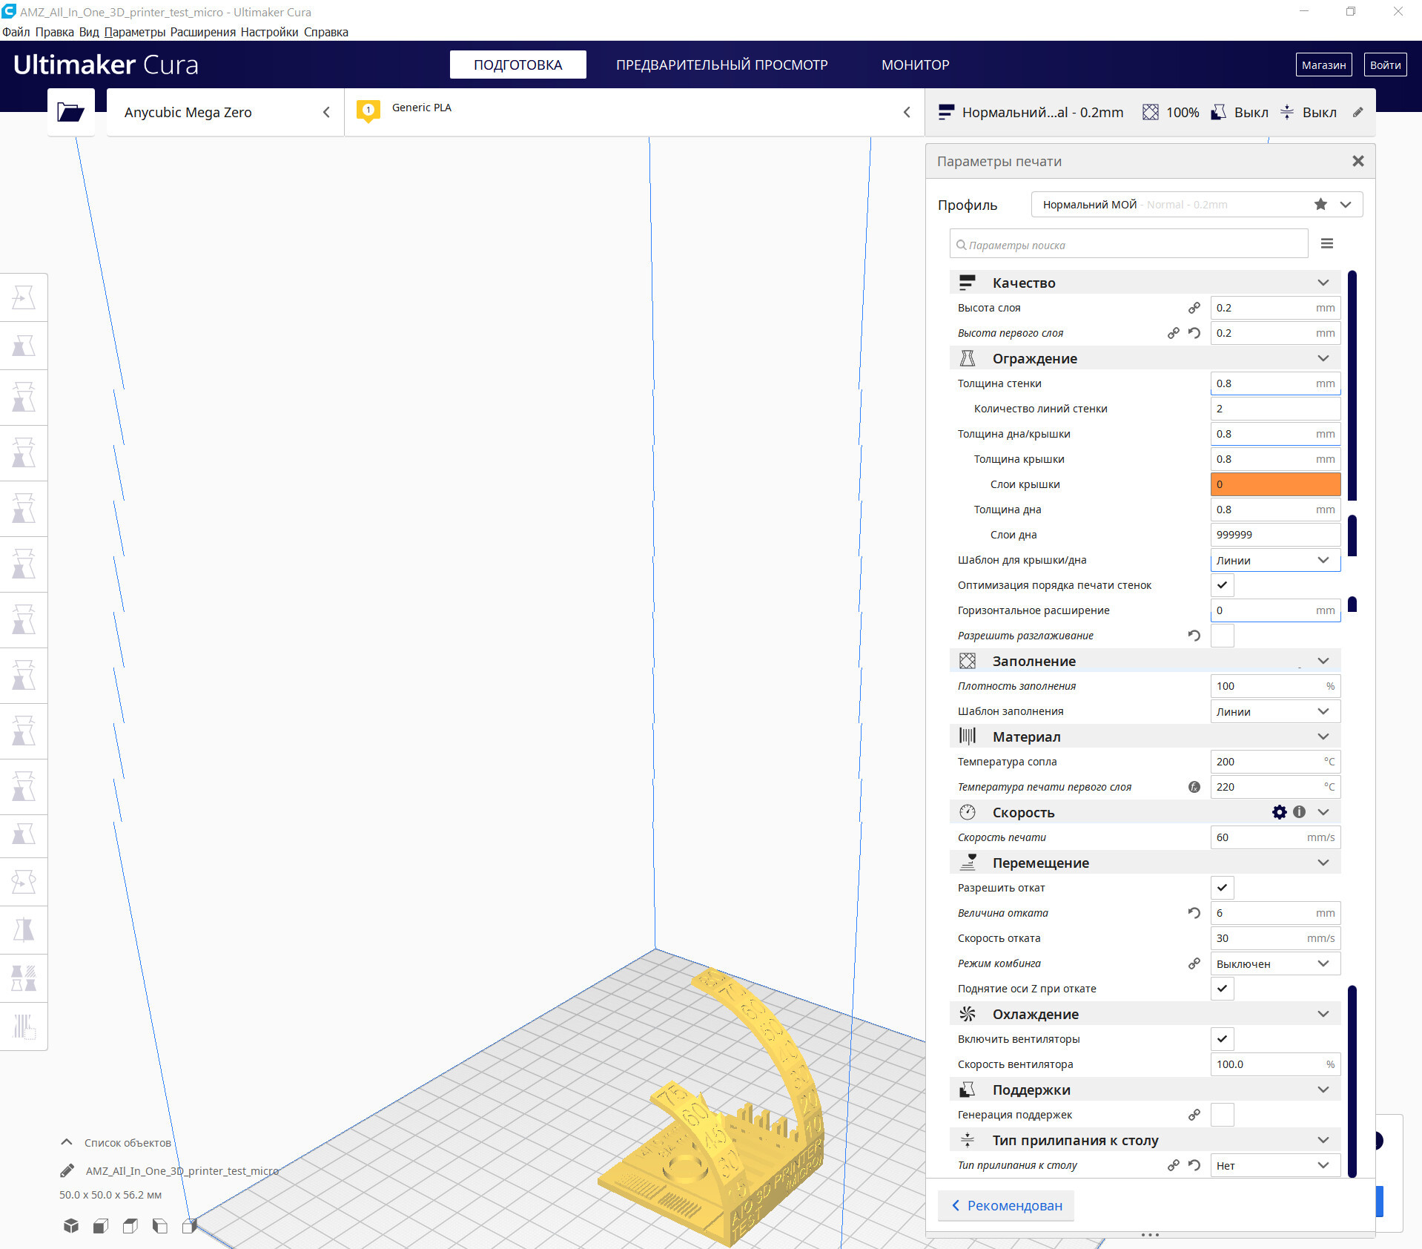The image size is (1422, 1249).
Task: Switch to the Preview stage tab
Action: 721,65
